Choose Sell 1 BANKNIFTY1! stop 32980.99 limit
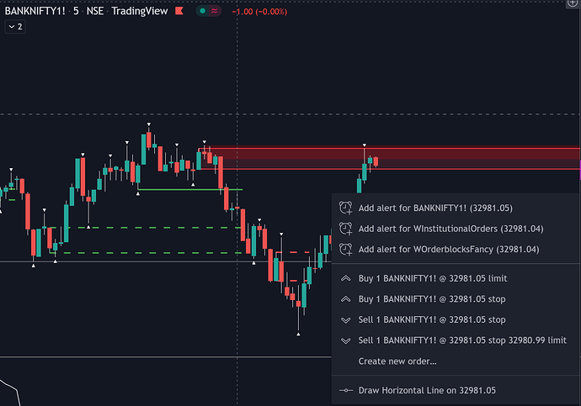The image size is (581, 406). click(x=456, y=340)
